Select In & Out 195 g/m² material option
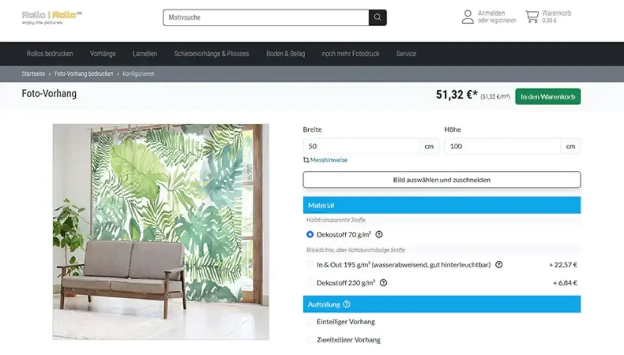Image resolution: width=624 pixels, height=355 pixels. tap(310, 265)
